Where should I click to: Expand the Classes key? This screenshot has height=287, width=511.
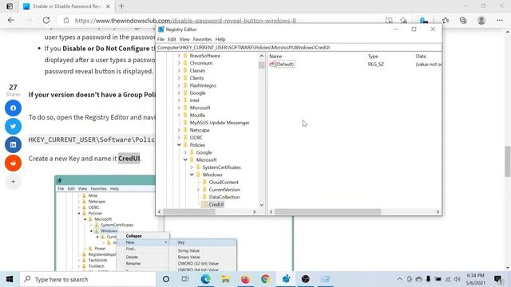coord(179,71)
